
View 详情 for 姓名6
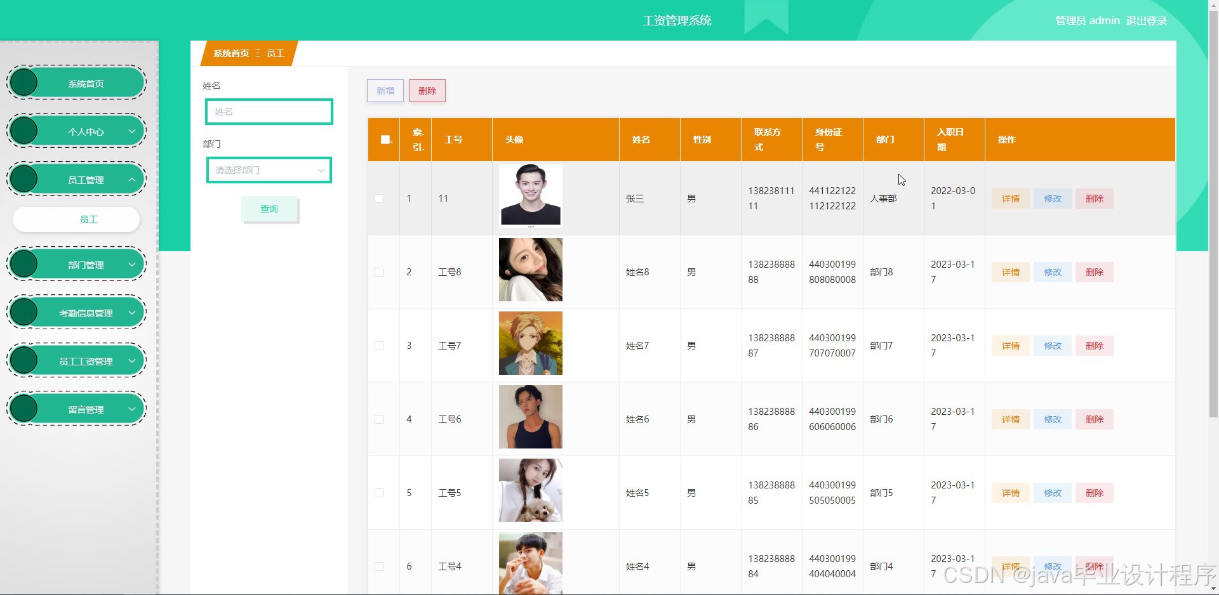[1011, 419]
